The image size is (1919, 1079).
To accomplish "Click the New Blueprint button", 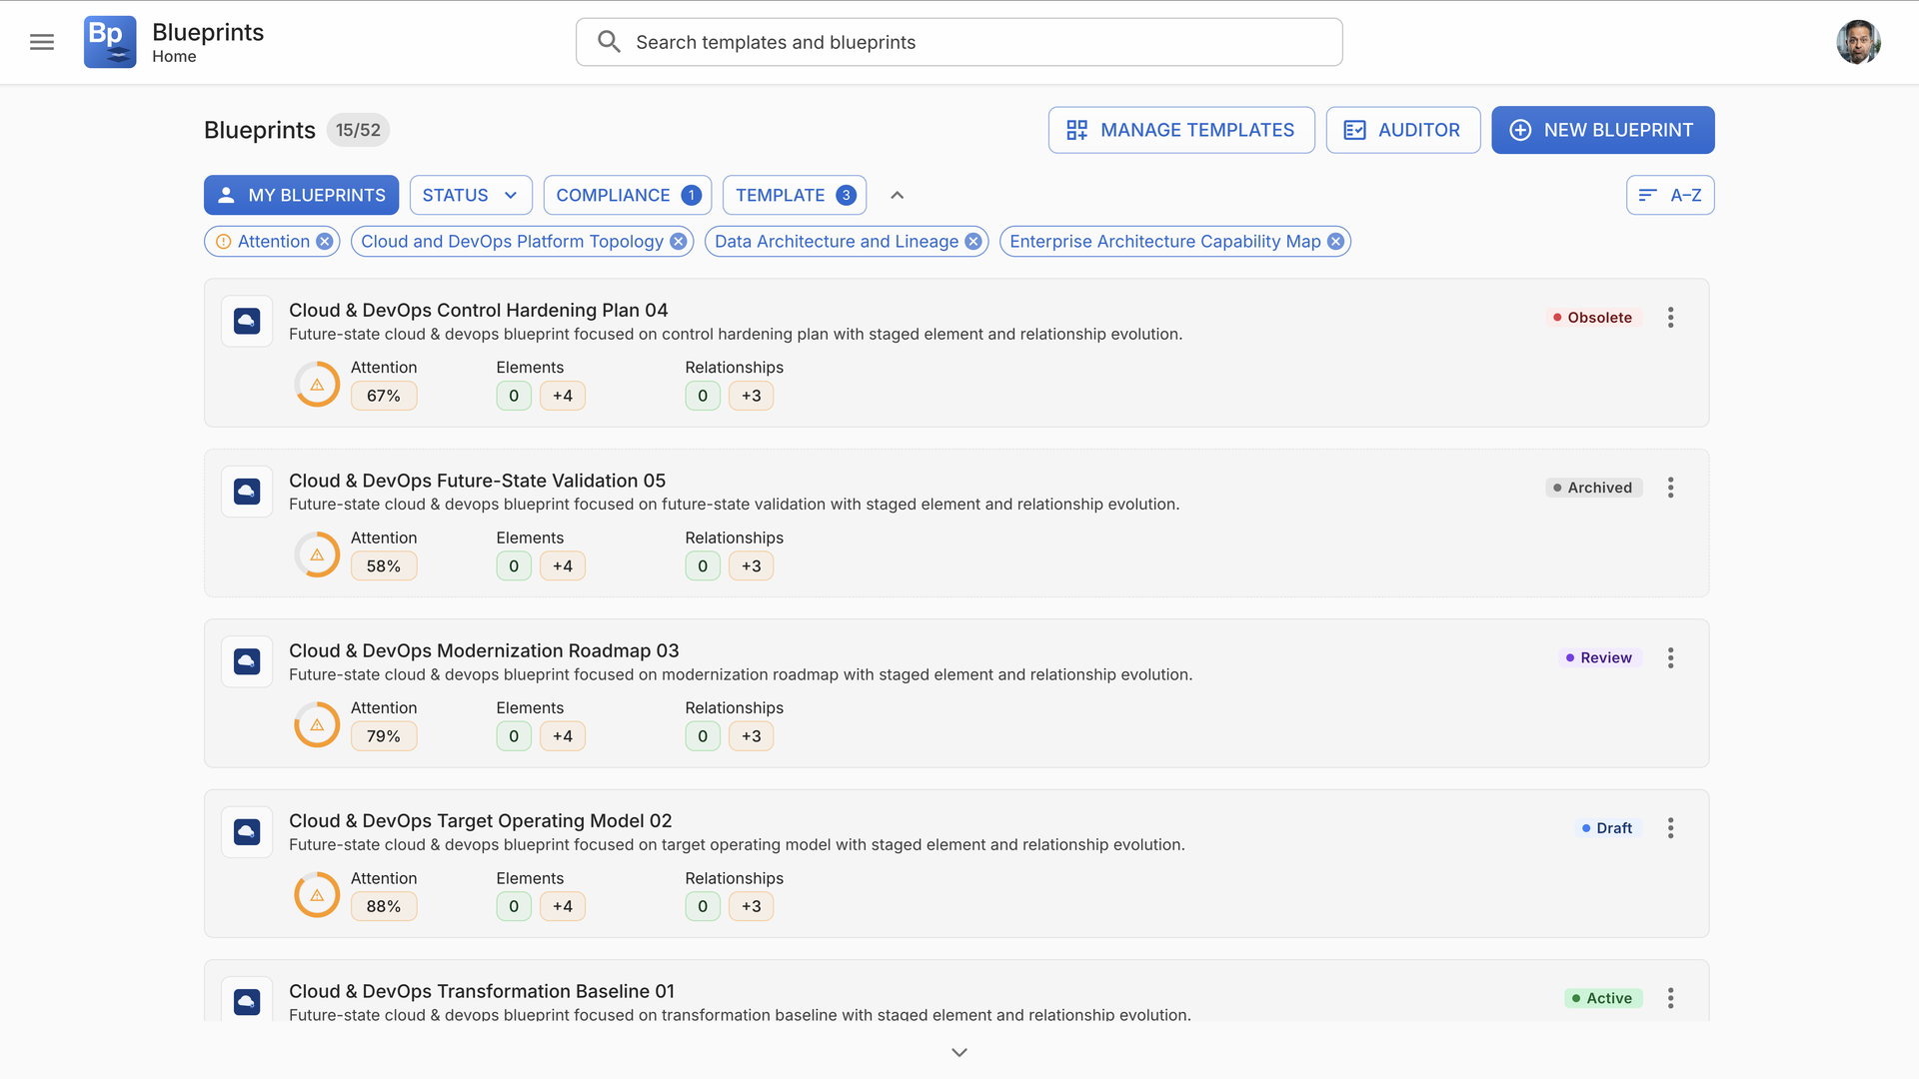I will pos(1602,130).
